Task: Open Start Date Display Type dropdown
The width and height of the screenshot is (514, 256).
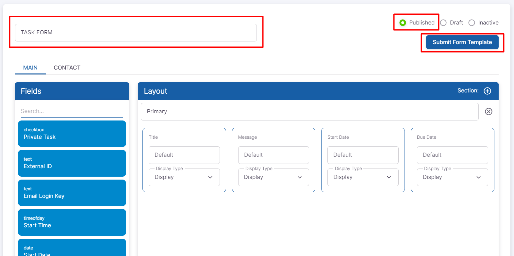Action: (x=363, y=177)
